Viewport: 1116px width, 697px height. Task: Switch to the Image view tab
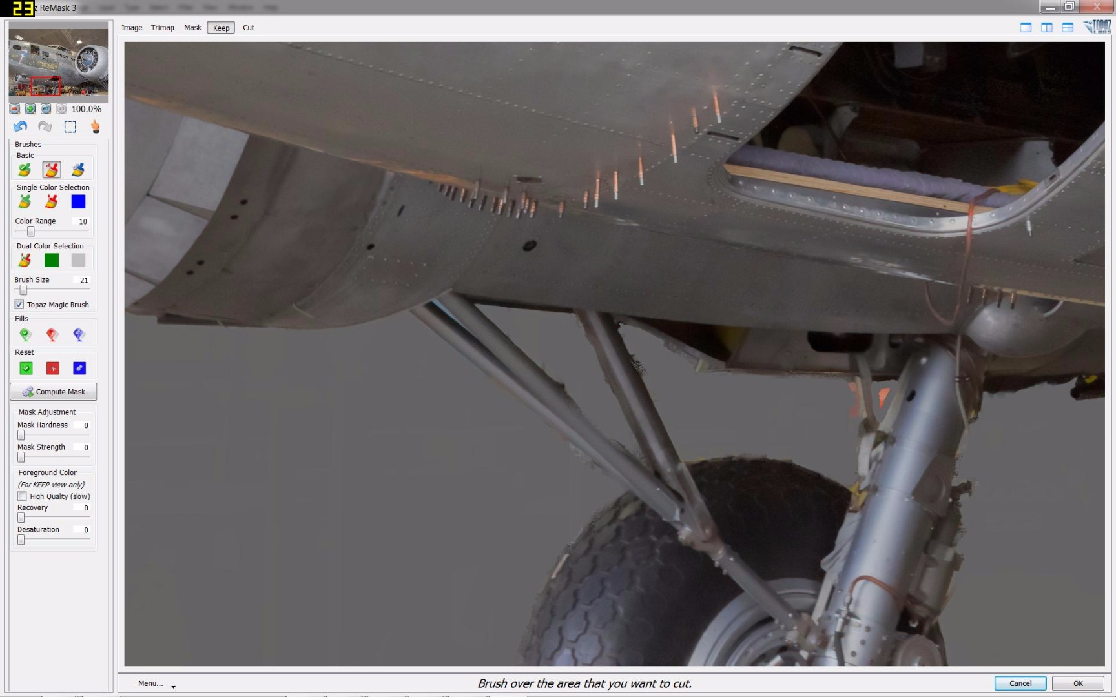pos(132,28)
